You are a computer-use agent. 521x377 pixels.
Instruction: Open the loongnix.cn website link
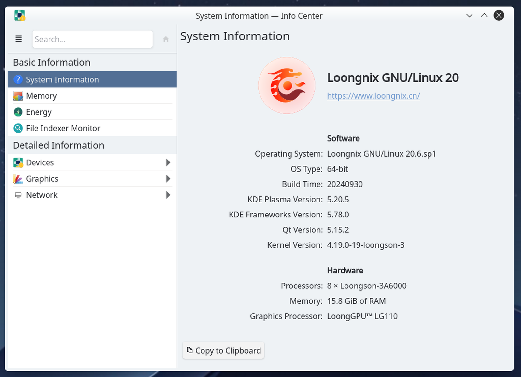coord(373,96)
